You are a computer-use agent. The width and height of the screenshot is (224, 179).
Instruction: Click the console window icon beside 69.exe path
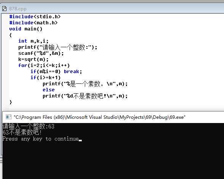point(8,117)
